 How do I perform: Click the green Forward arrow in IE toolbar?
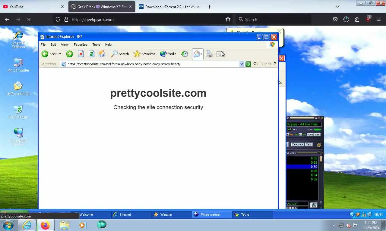pos(70,54)
